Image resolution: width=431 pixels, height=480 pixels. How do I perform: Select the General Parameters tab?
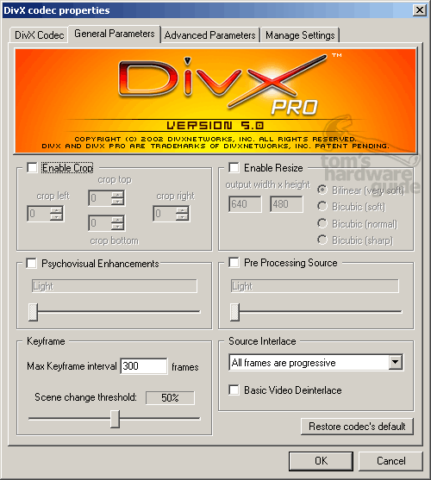[x=114, y=34]
